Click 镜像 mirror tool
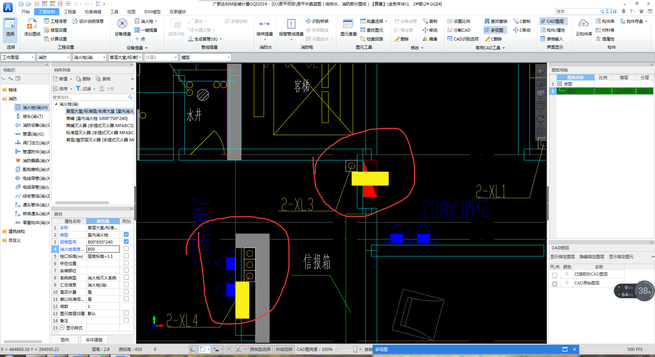This screenshot has width=655, height=357. pos(430,39)
